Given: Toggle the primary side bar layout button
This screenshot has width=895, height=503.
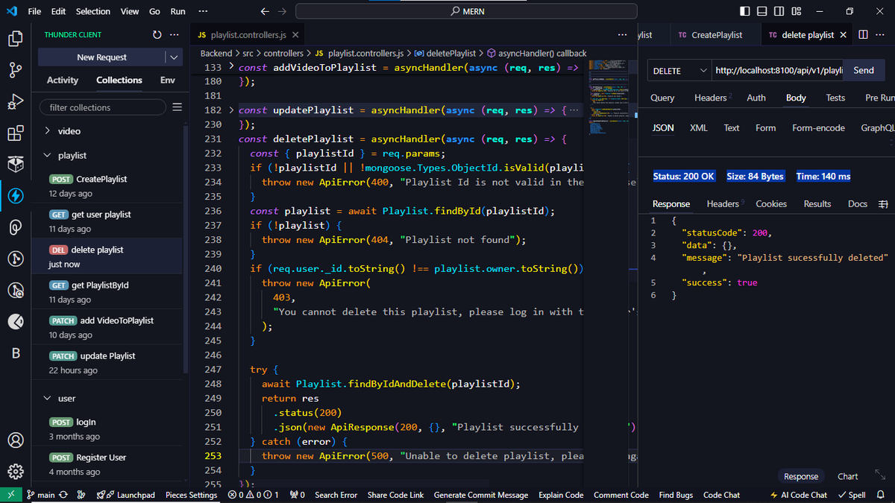Looking at the screenshot, I should 745,11.
